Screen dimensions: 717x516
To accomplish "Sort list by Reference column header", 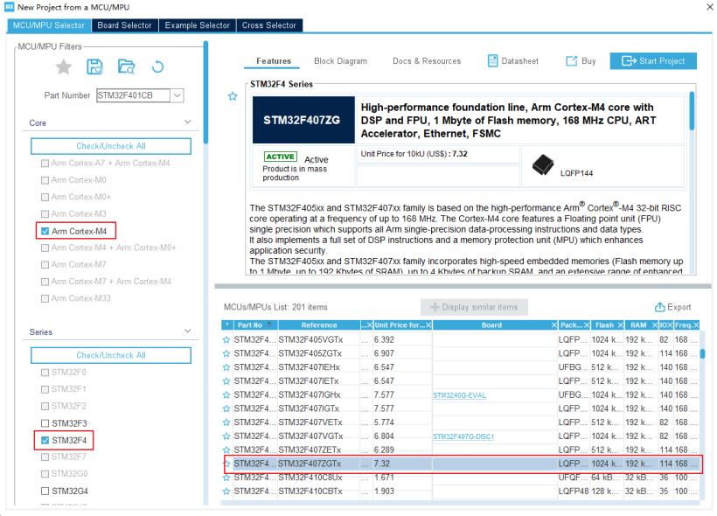I will click(319, 325).
